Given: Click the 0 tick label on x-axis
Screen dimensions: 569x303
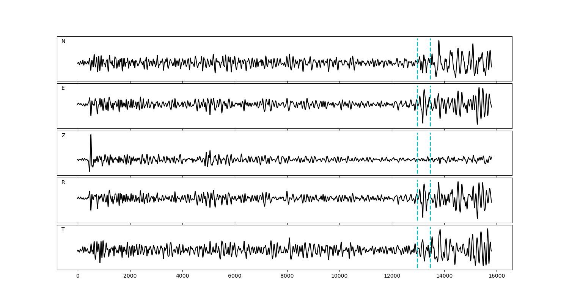Looking at the screenshot, I should coord(78,276).
